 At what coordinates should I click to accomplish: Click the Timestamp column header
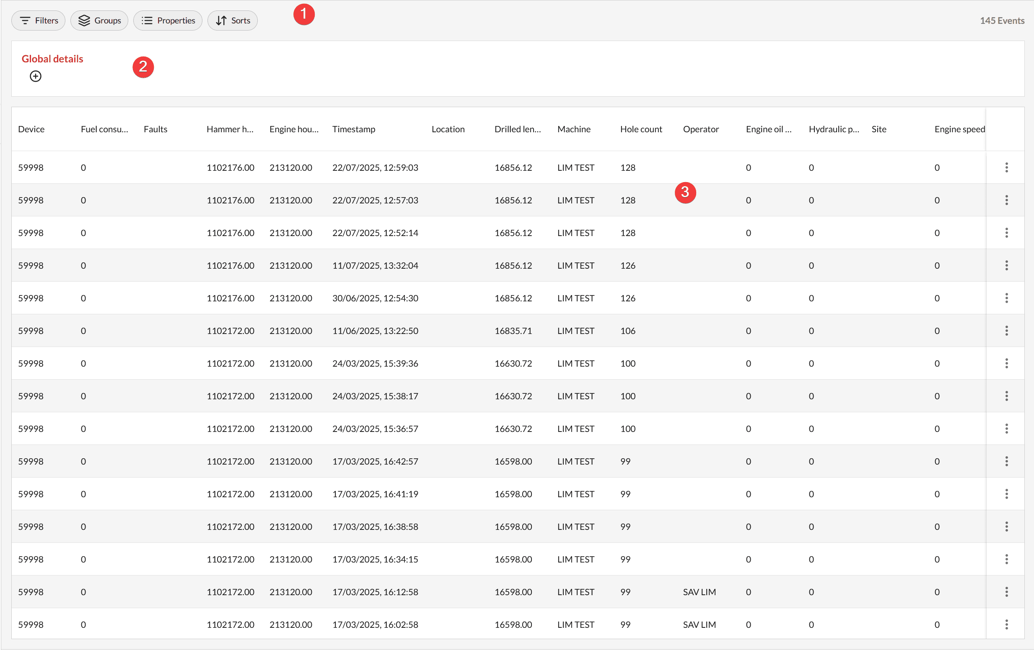pos(353,129)
